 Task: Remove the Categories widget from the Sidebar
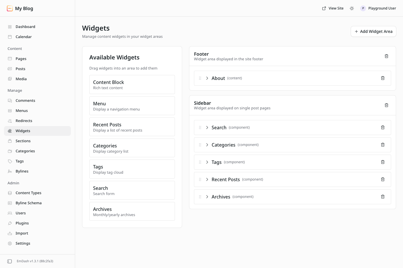click(383, 145)
